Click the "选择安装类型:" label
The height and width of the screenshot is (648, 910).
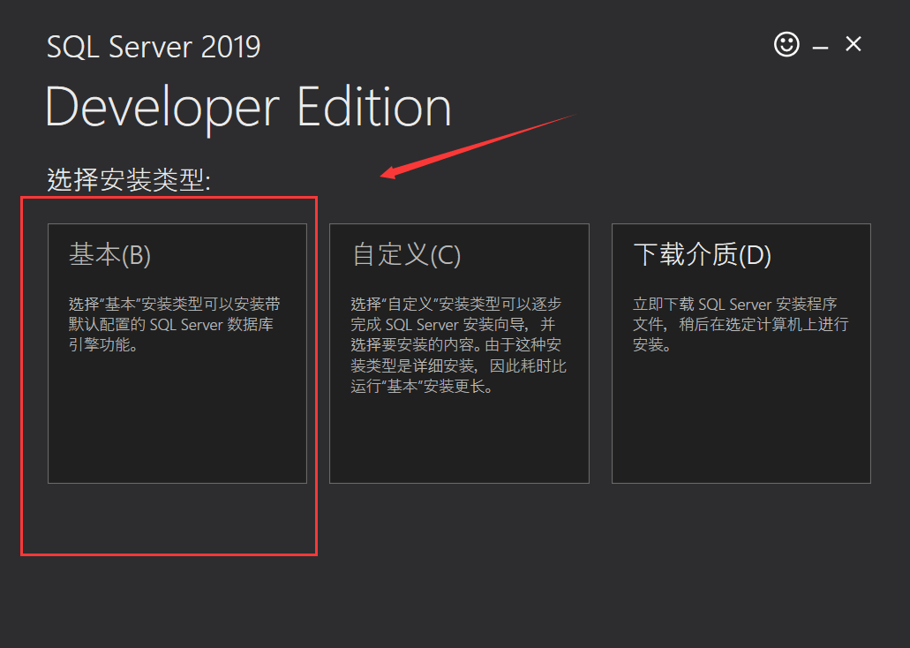coord(128,179)
